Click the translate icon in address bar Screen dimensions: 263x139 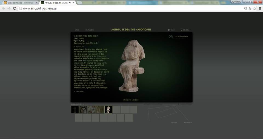point(250,8)
